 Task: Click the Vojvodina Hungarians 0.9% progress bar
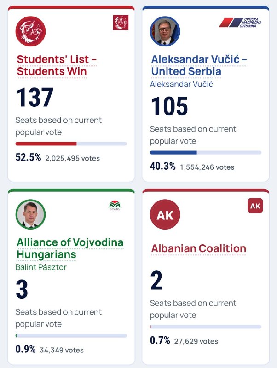coord(71,336)
